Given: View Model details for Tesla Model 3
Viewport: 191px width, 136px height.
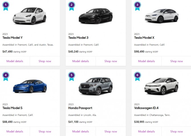Looking at the screenshot, I should tap(80, 61).
